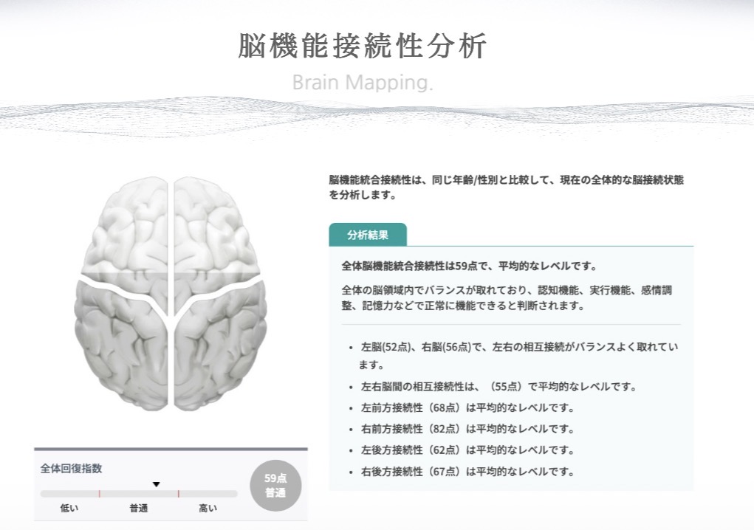Click the 脳機能接続性分析 page title
The image size is (754, 530).
pos(363,46)
